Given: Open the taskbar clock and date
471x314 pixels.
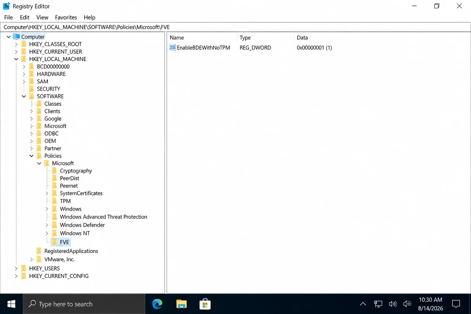Looking at the screenshot, I should (431, 304).
